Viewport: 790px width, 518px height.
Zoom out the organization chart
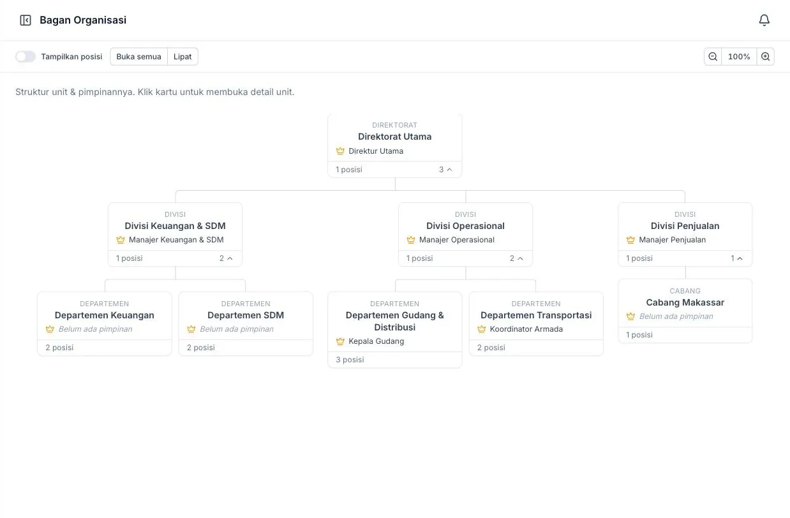713,57
